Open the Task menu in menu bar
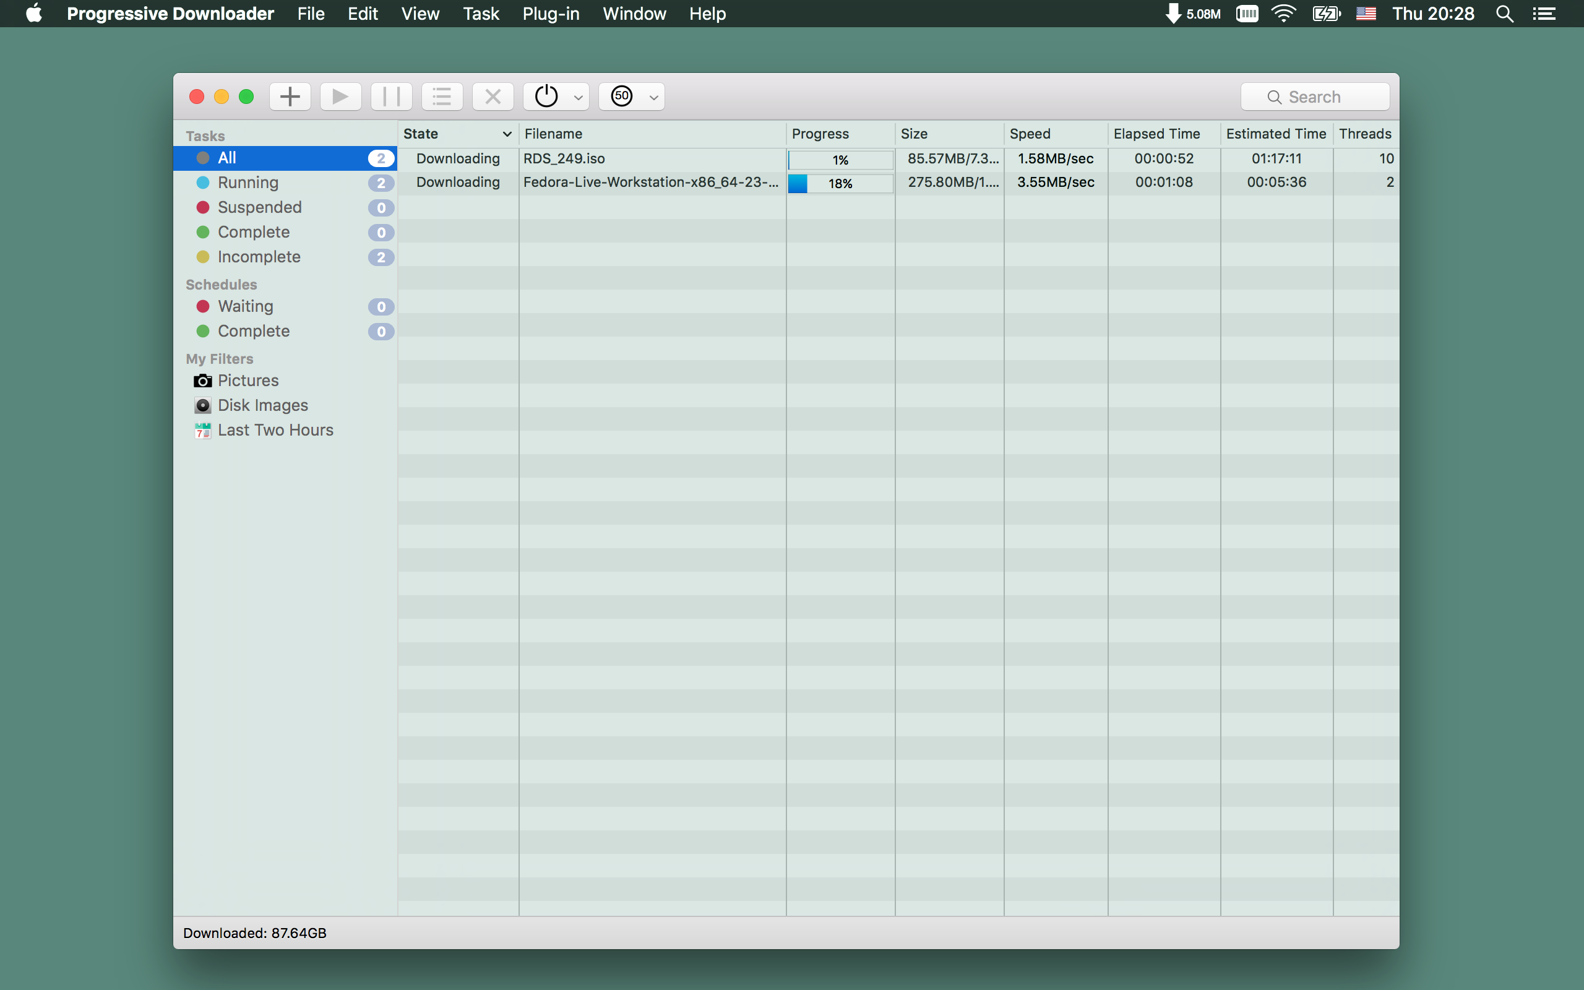Viewport: 1584px width, 990px height. point(480,12)
